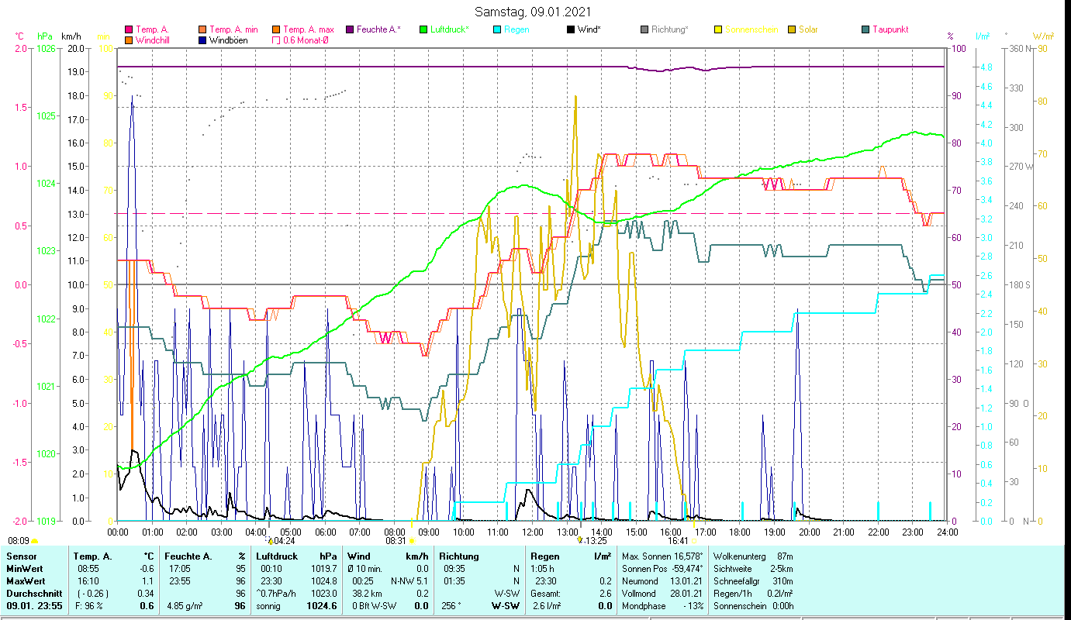
Task: Click the yellow Sonnenschein legend square
Action: (718, 29)
